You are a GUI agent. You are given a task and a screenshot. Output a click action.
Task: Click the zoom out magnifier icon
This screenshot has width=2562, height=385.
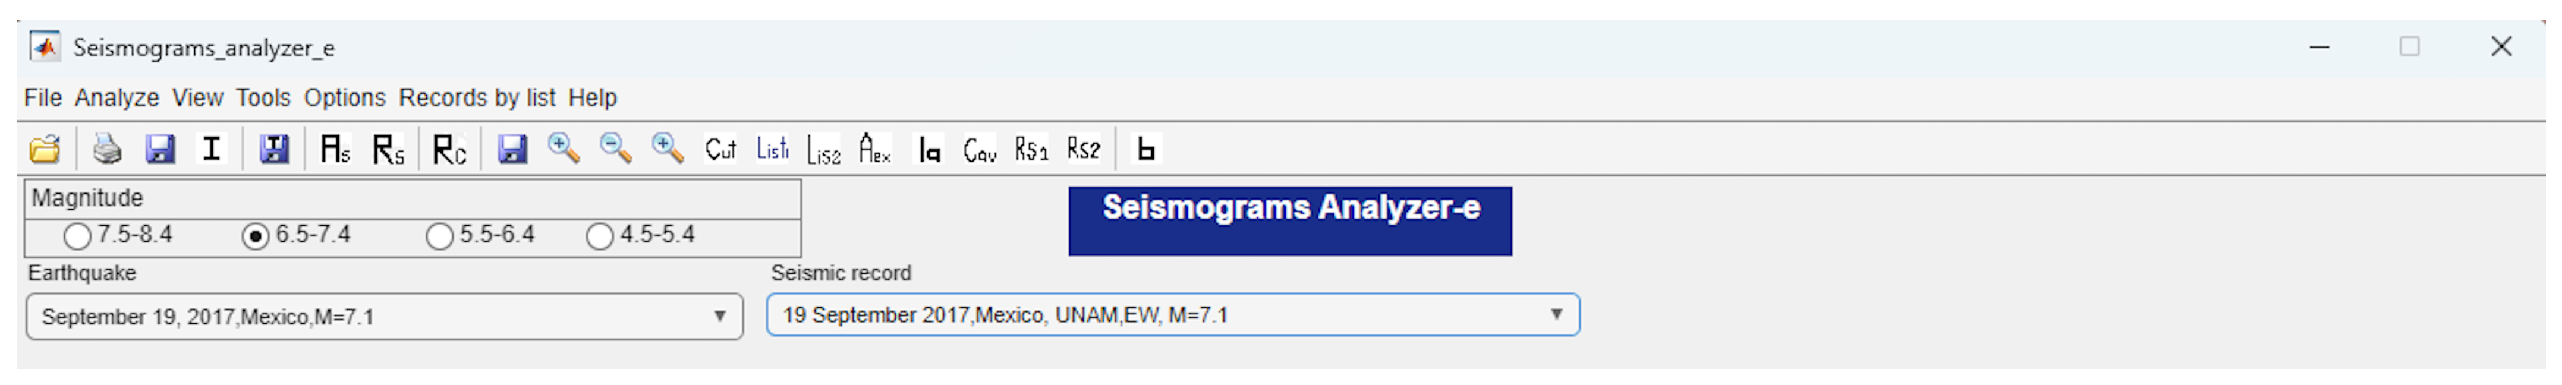[x=616, y=150]
